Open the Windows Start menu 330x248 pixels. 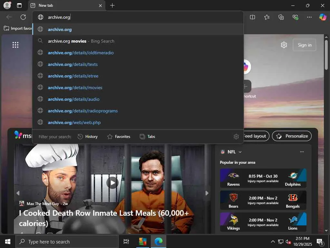[8, 242]
